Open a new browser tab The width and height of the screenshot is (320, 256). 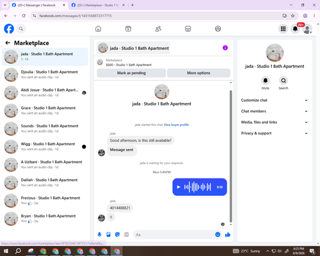(132, 5)
